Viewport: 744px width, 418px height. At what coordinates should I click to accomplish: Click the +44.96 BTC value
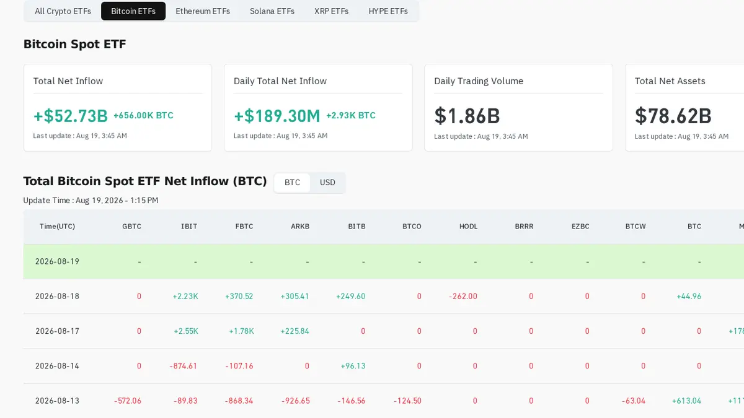(689, 297)
